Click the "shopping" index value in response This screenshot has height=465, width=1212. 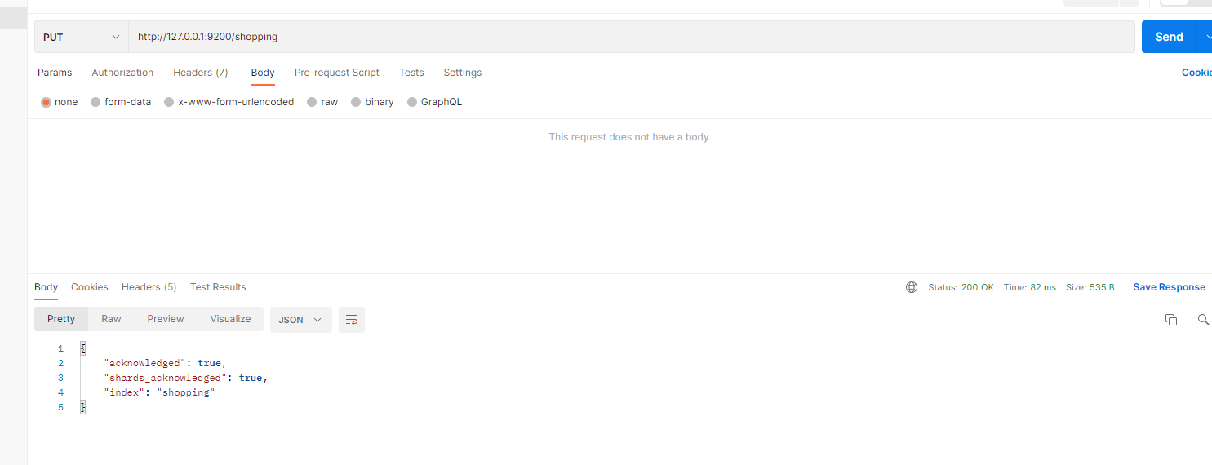click(x=185, y=392)
